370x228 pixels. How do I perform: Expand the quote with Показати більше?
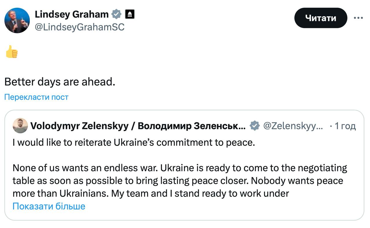49,206
